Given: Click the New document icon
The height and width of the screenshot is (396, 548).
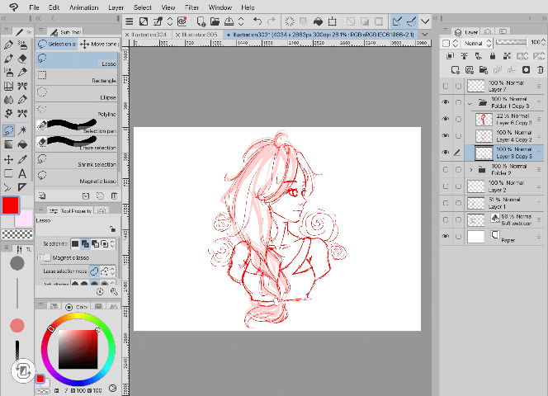Looking at the screenshot, I should [x=201, y=21].
